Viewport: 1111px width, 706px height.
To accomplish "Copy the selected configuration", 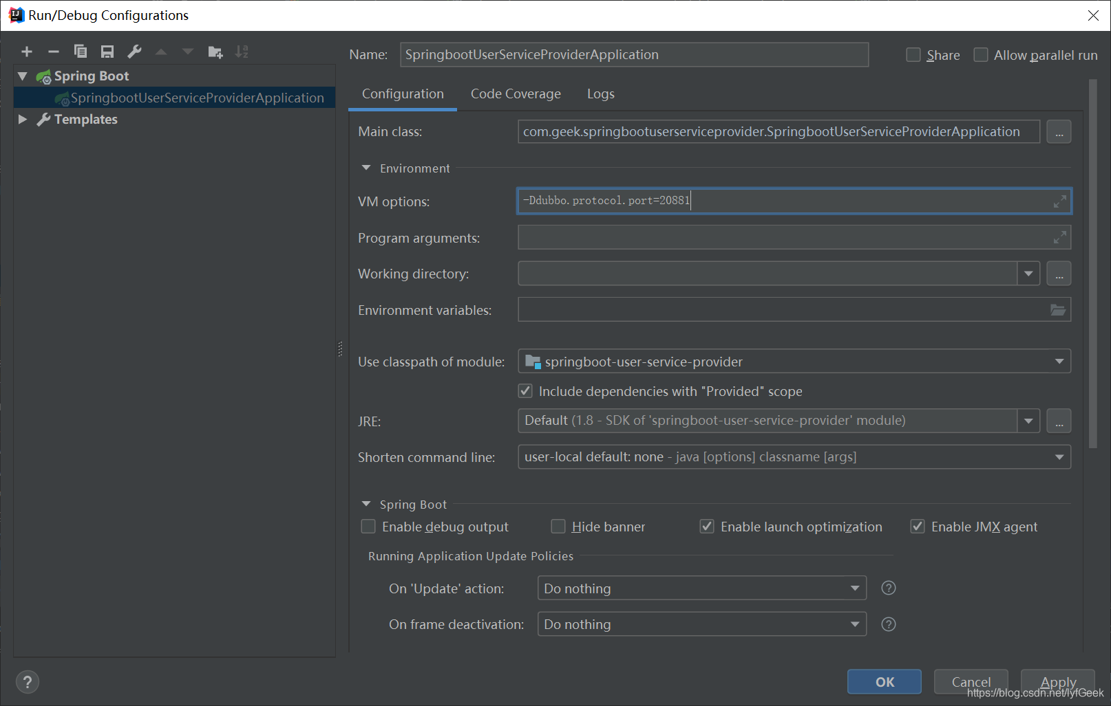I will point(80,52).
